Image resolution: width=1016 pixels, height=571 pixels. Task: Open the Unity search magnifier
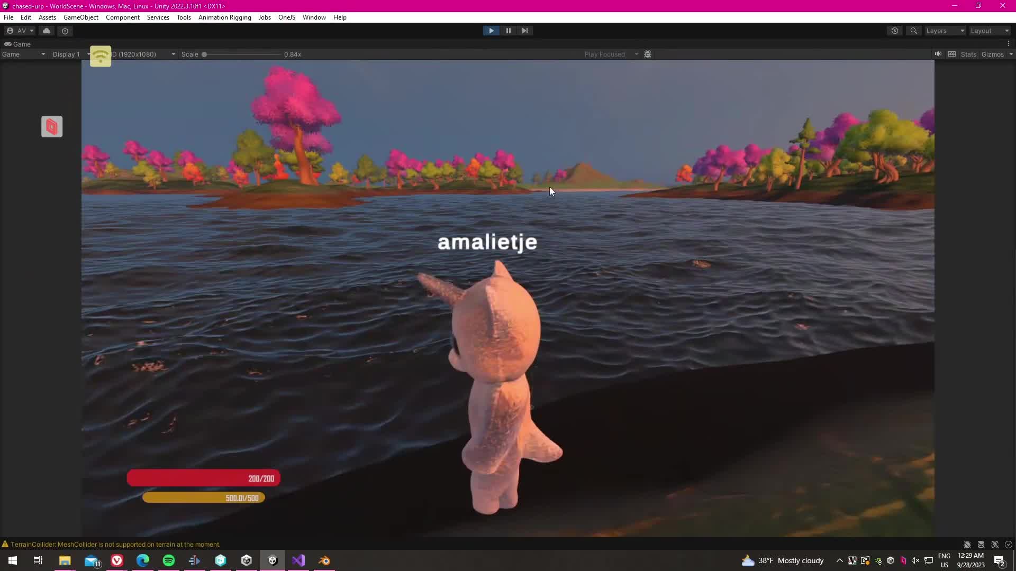(913, 31)
